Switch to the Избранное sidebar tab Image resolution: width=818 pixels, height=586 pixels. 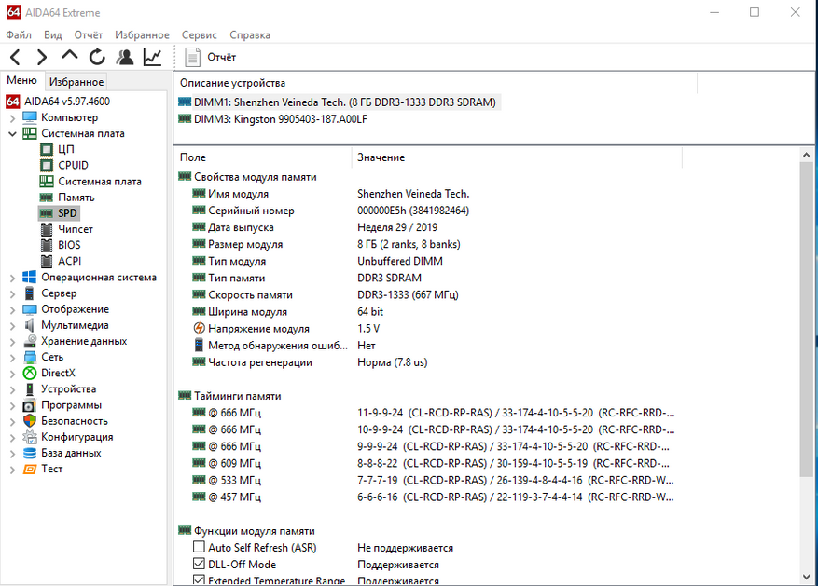[x=76, y=82]
